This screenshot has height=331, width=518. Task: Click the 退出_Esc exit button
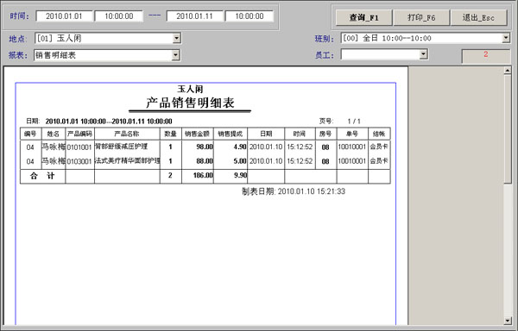pos(478,17)
